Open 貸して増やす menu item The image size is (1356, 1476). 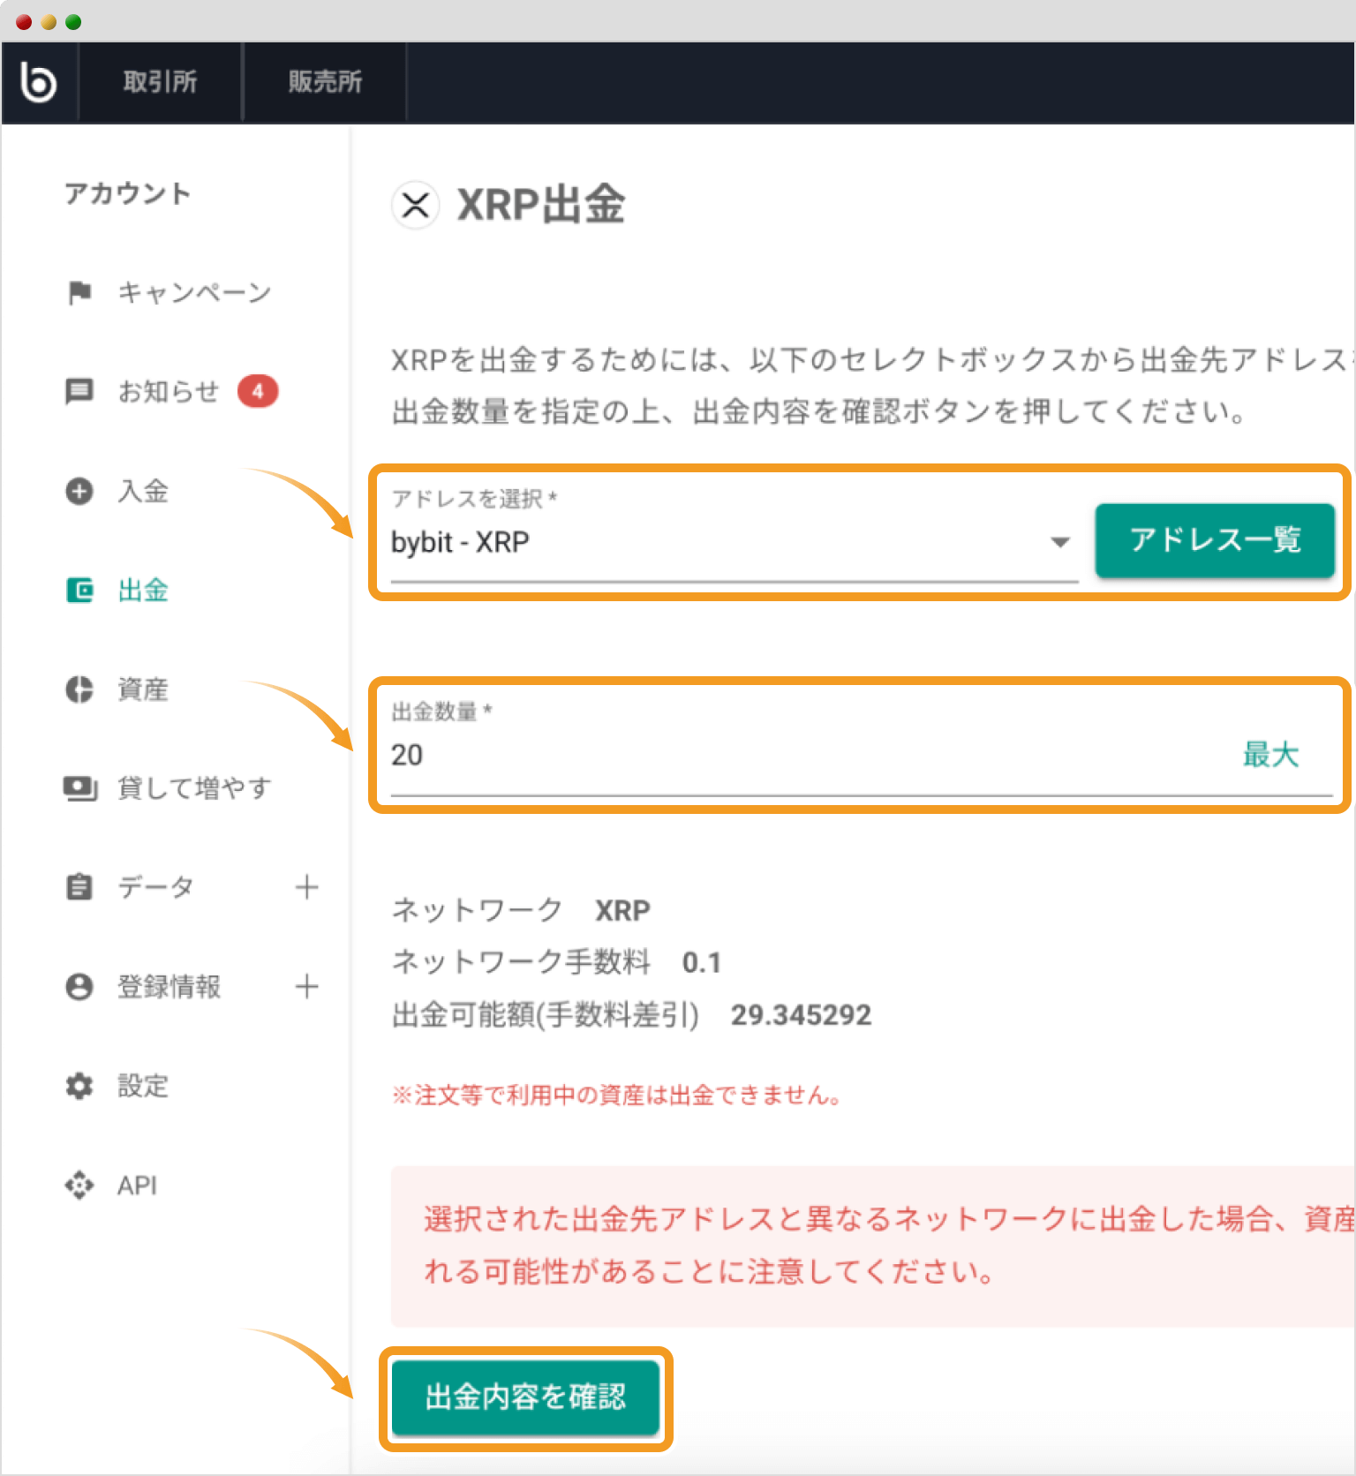point(194,788)
